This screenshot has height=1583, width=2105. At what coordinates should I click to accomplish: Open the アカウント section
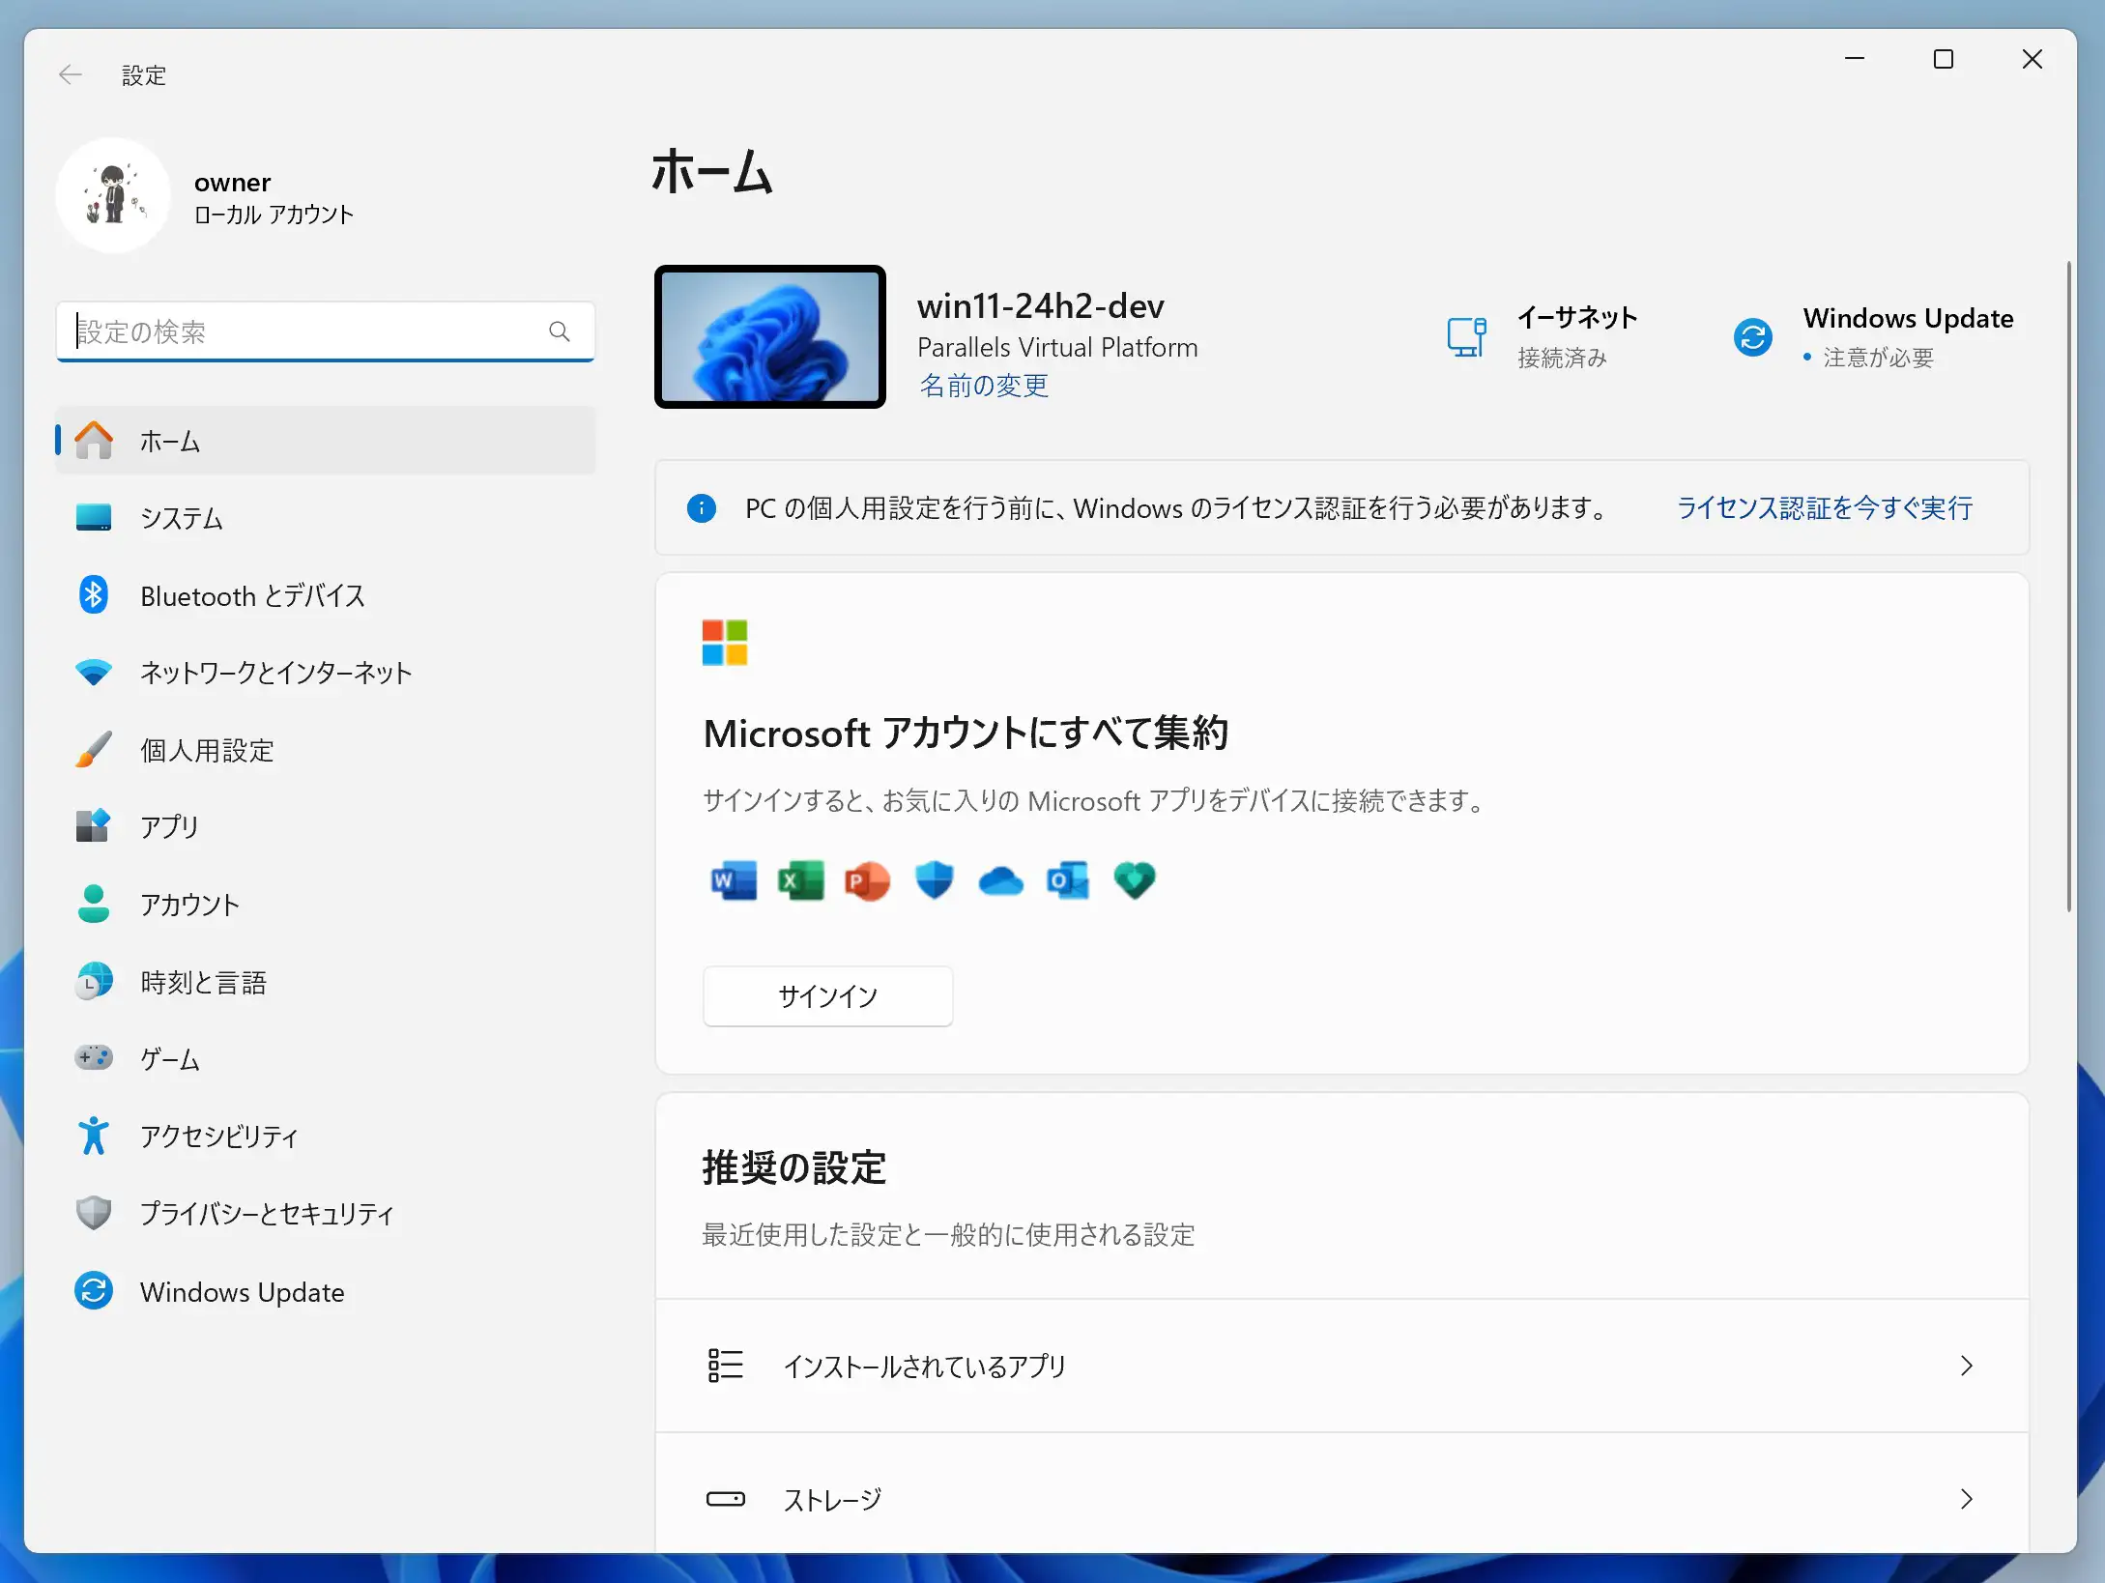click(189, 905)
